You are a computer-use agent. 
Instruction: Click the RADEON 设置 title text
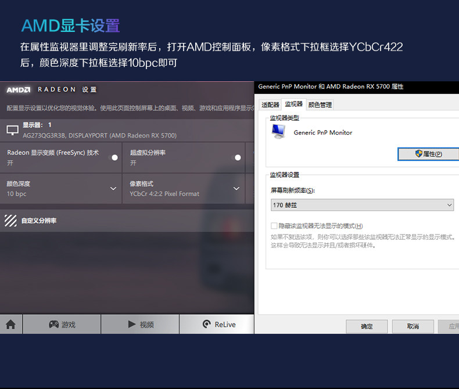[x=67, y=89]
